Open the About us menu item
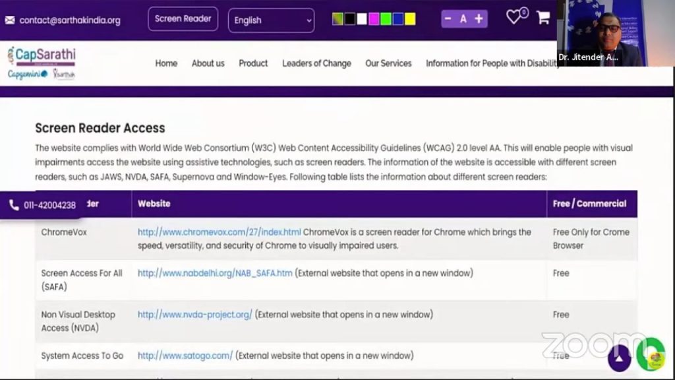 (x=208, y=63)
